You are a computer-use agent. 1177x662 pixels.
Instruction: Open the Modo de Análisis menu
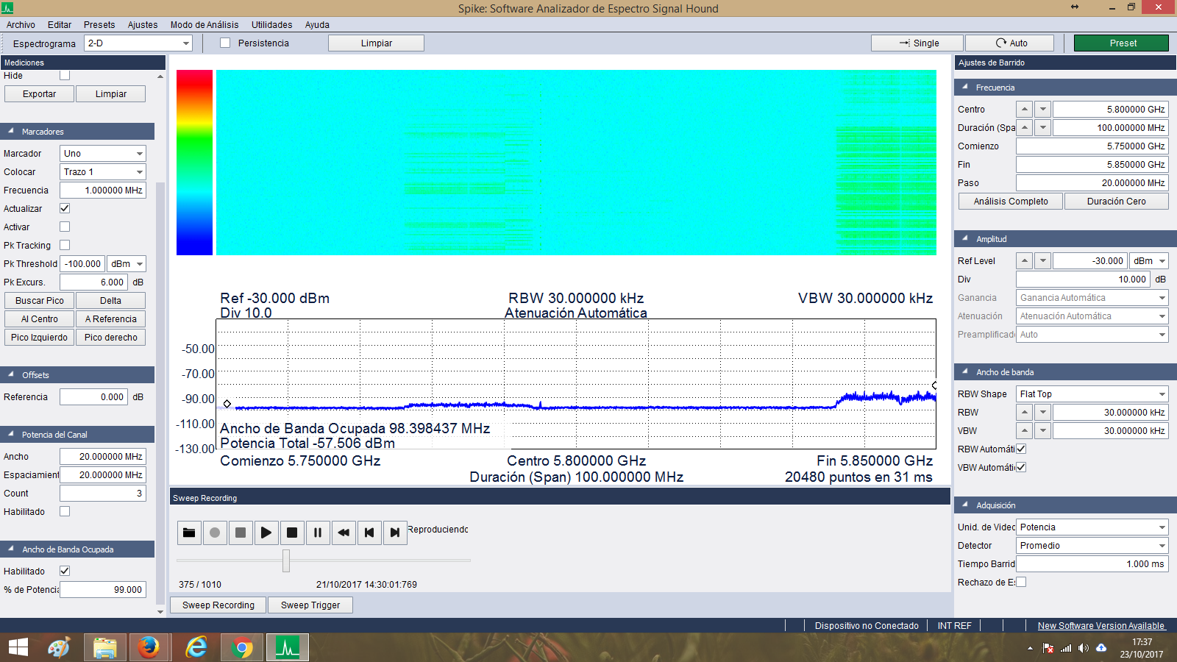pyautogui.click(x=205, y=24)
